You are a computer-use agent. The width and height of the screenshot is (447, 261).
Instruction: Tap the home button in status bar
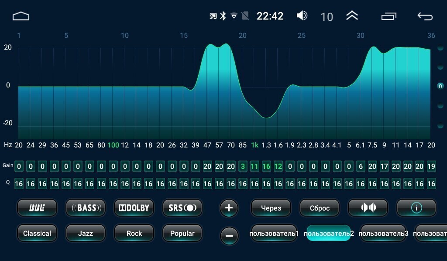coord(21,17)
